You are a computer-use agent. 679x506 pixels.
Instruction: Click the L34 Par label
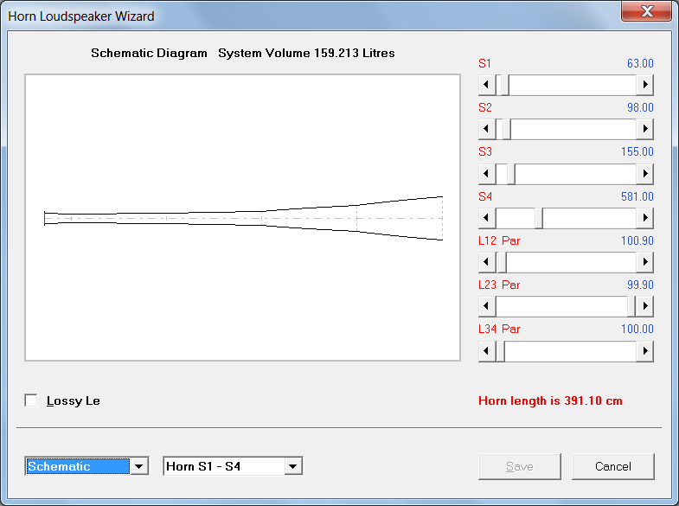pos(499,330)
